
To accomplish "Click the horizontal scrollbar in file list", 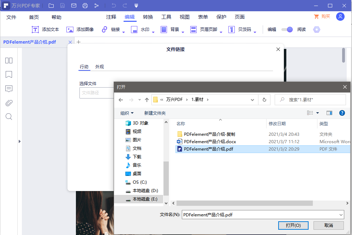I will pyautogui.click(x=245, y=203).
